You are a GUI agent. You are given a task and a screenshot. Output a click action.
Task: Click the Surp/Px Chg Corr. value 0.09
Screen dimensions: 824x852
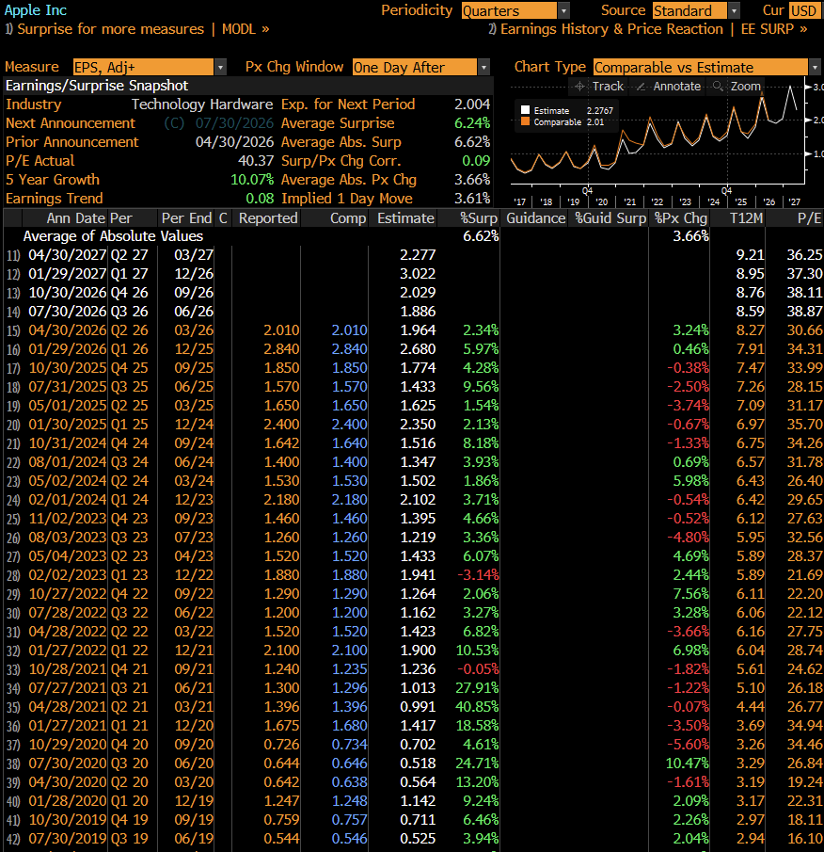[476, 161]
